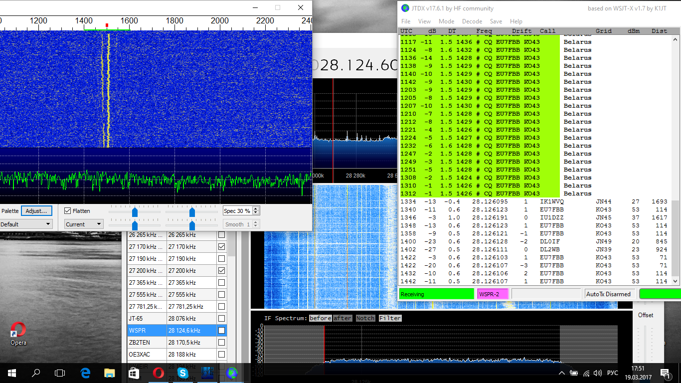Click the Filter button in IF Spectrum

(x=390, y=318)
